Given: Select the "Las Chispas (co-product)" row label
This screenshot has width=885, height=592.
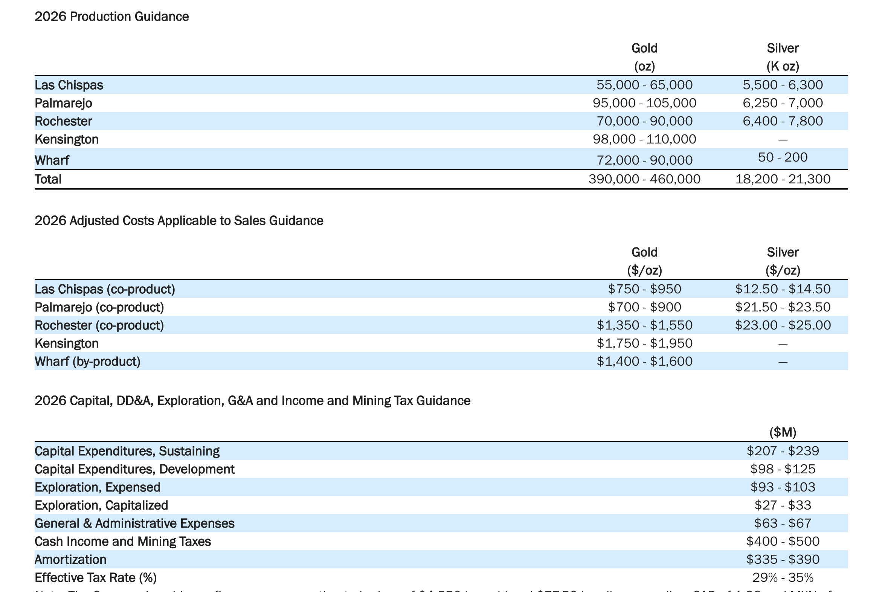Looking at the screenshot, I should [x=105, y=289].
